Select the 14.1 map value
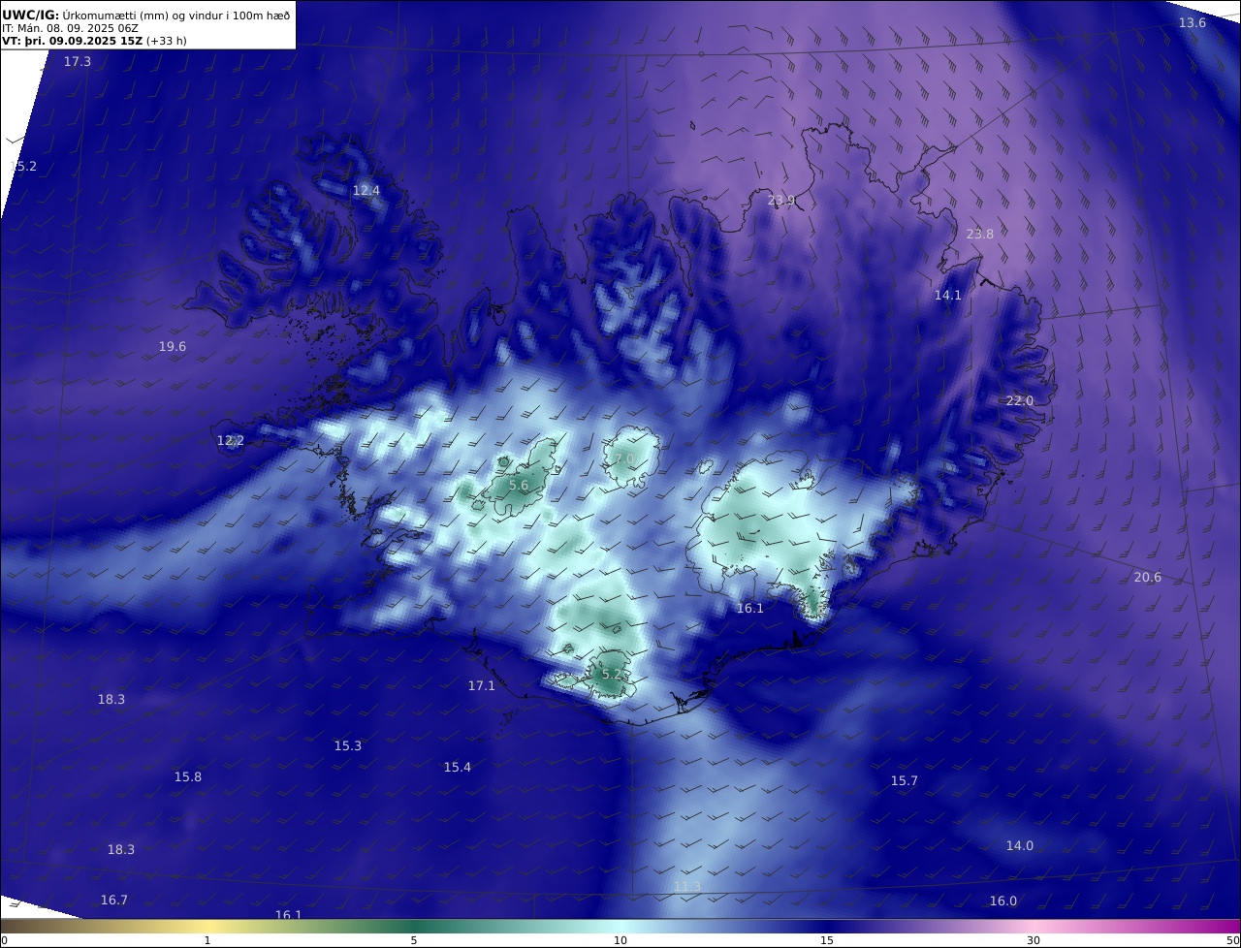The image size is (1241, 948). tap(948, 295)
